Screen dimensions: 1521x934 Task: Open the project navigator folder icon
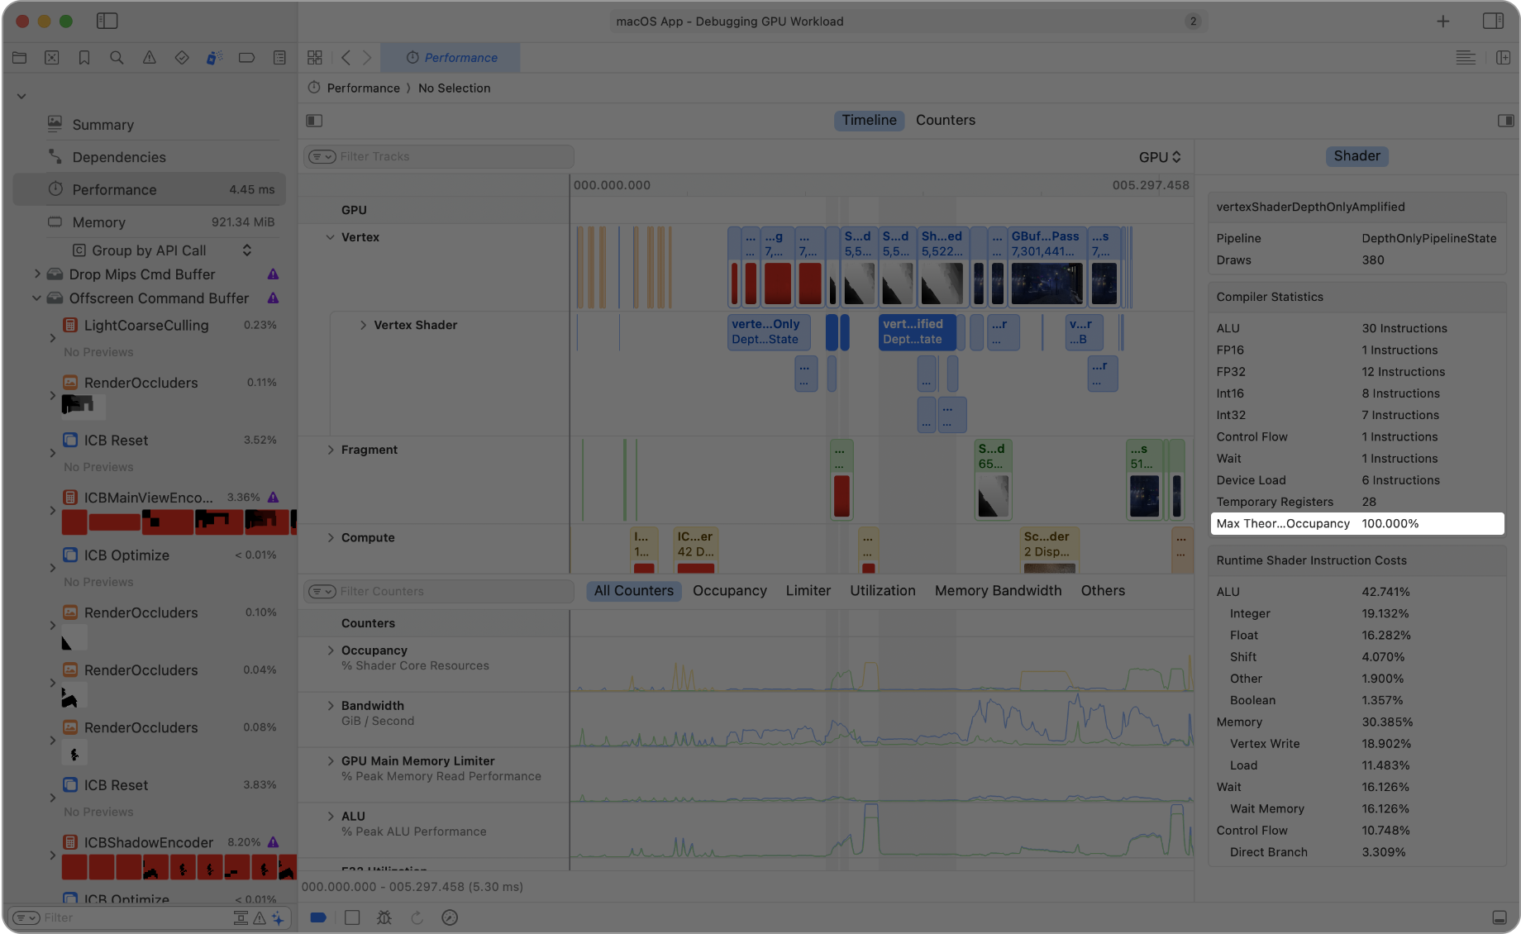[x=20, y=58]
